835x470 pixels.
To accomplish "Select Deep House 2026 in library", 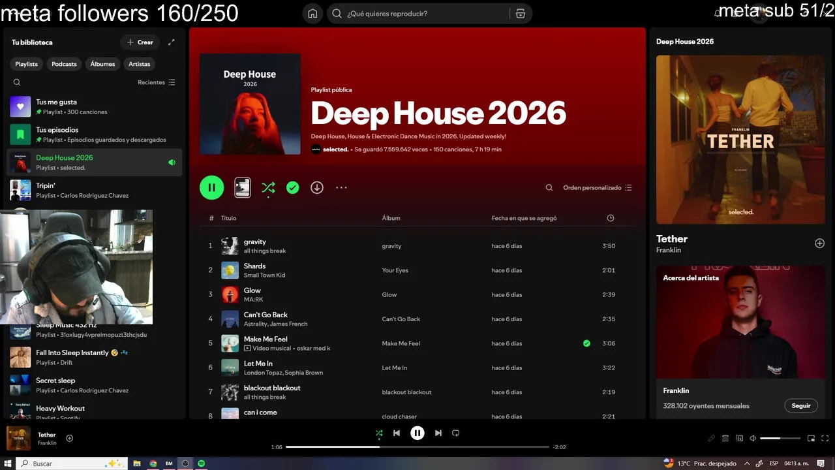I will (95, 163).
